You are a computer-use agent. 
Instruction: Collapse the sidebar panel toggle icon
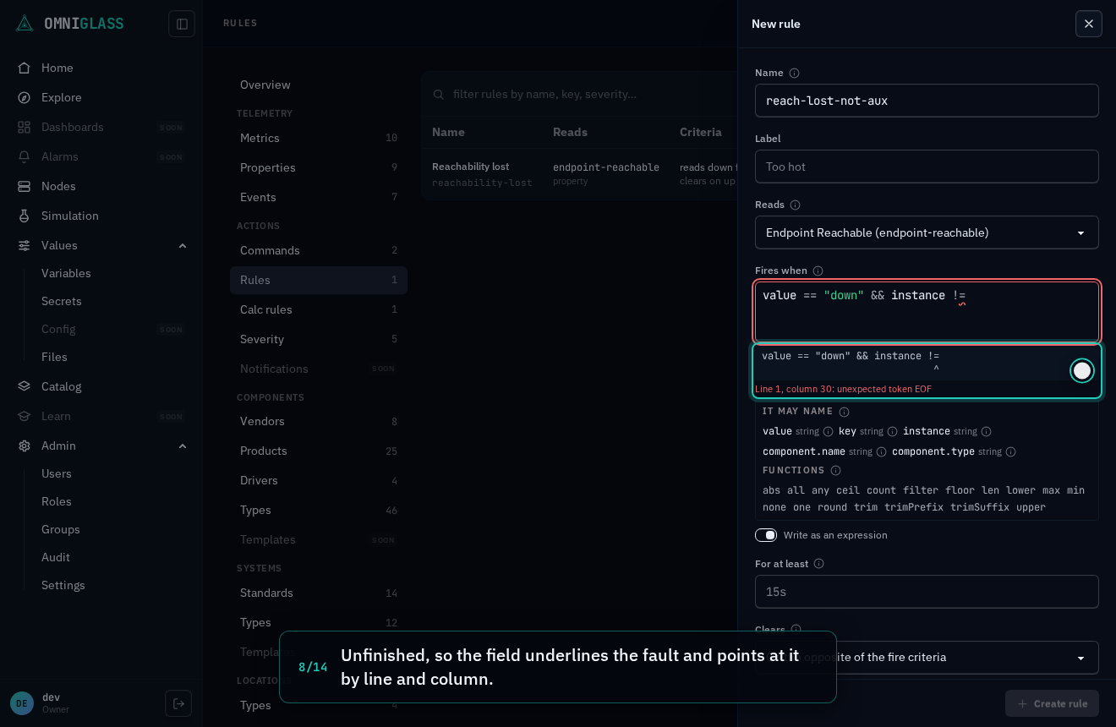point(182,24)
